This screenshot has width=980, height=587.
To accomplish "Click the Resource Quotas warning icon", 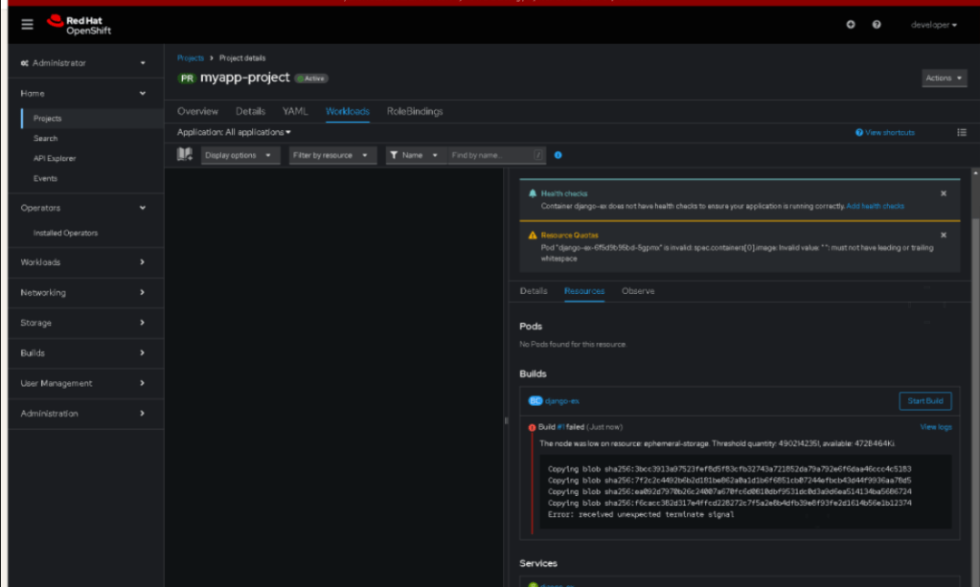I will [x=533, y=236].
